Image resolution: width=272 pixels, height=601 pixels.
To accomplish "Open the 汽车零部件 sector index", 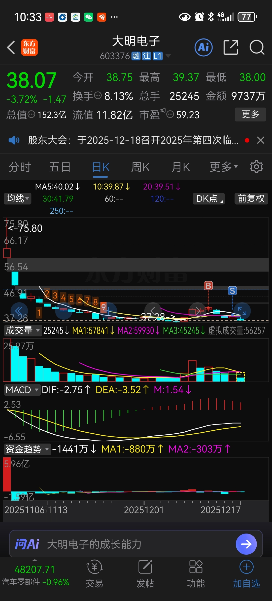I will pos(36,576).
